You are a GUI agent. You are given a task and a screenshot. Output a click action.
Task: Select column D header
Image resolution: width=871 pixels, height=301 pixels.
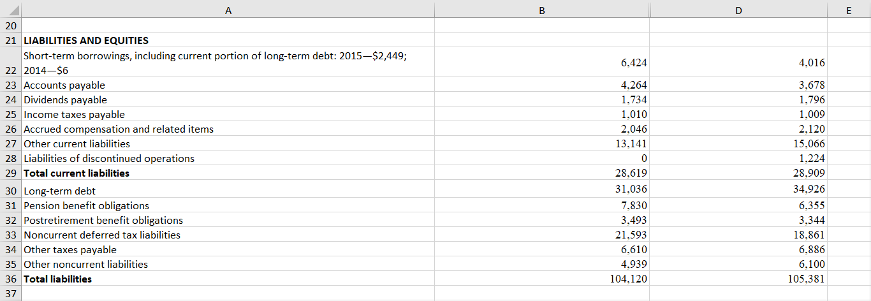coord(738,10)
